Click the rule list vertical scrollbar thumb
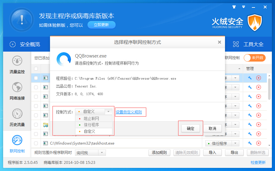 (x=269, y=89)
